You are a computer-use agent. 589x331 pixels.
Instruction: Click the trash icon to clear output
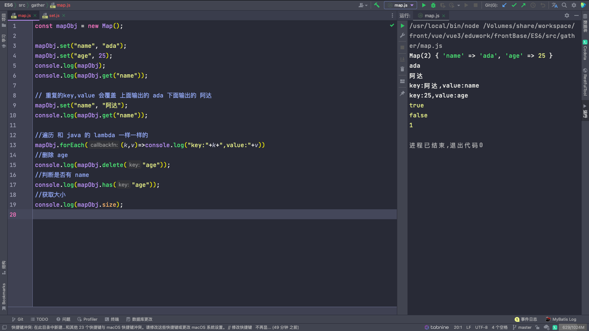[402, 69]
